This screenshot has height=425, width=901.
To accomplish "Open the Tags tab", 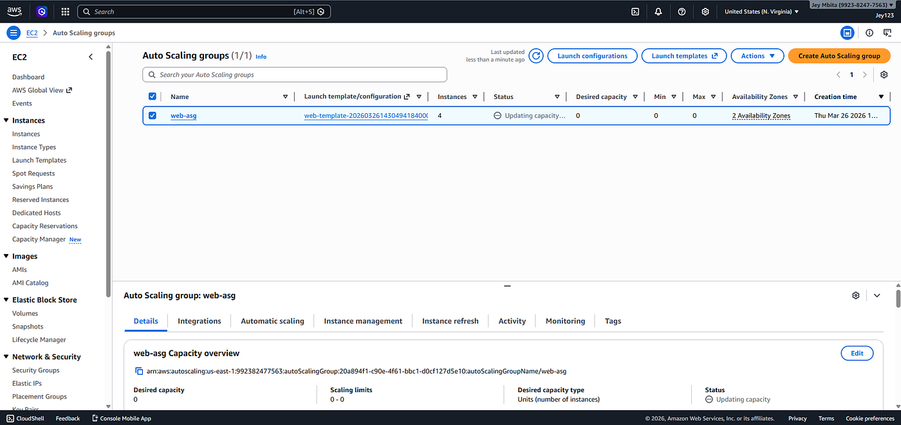I will (613, 321).
